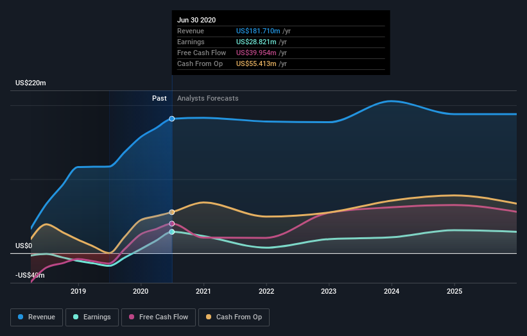Click the Earnings row label in tooltip

pyautogui.click(x=191, y=42)
